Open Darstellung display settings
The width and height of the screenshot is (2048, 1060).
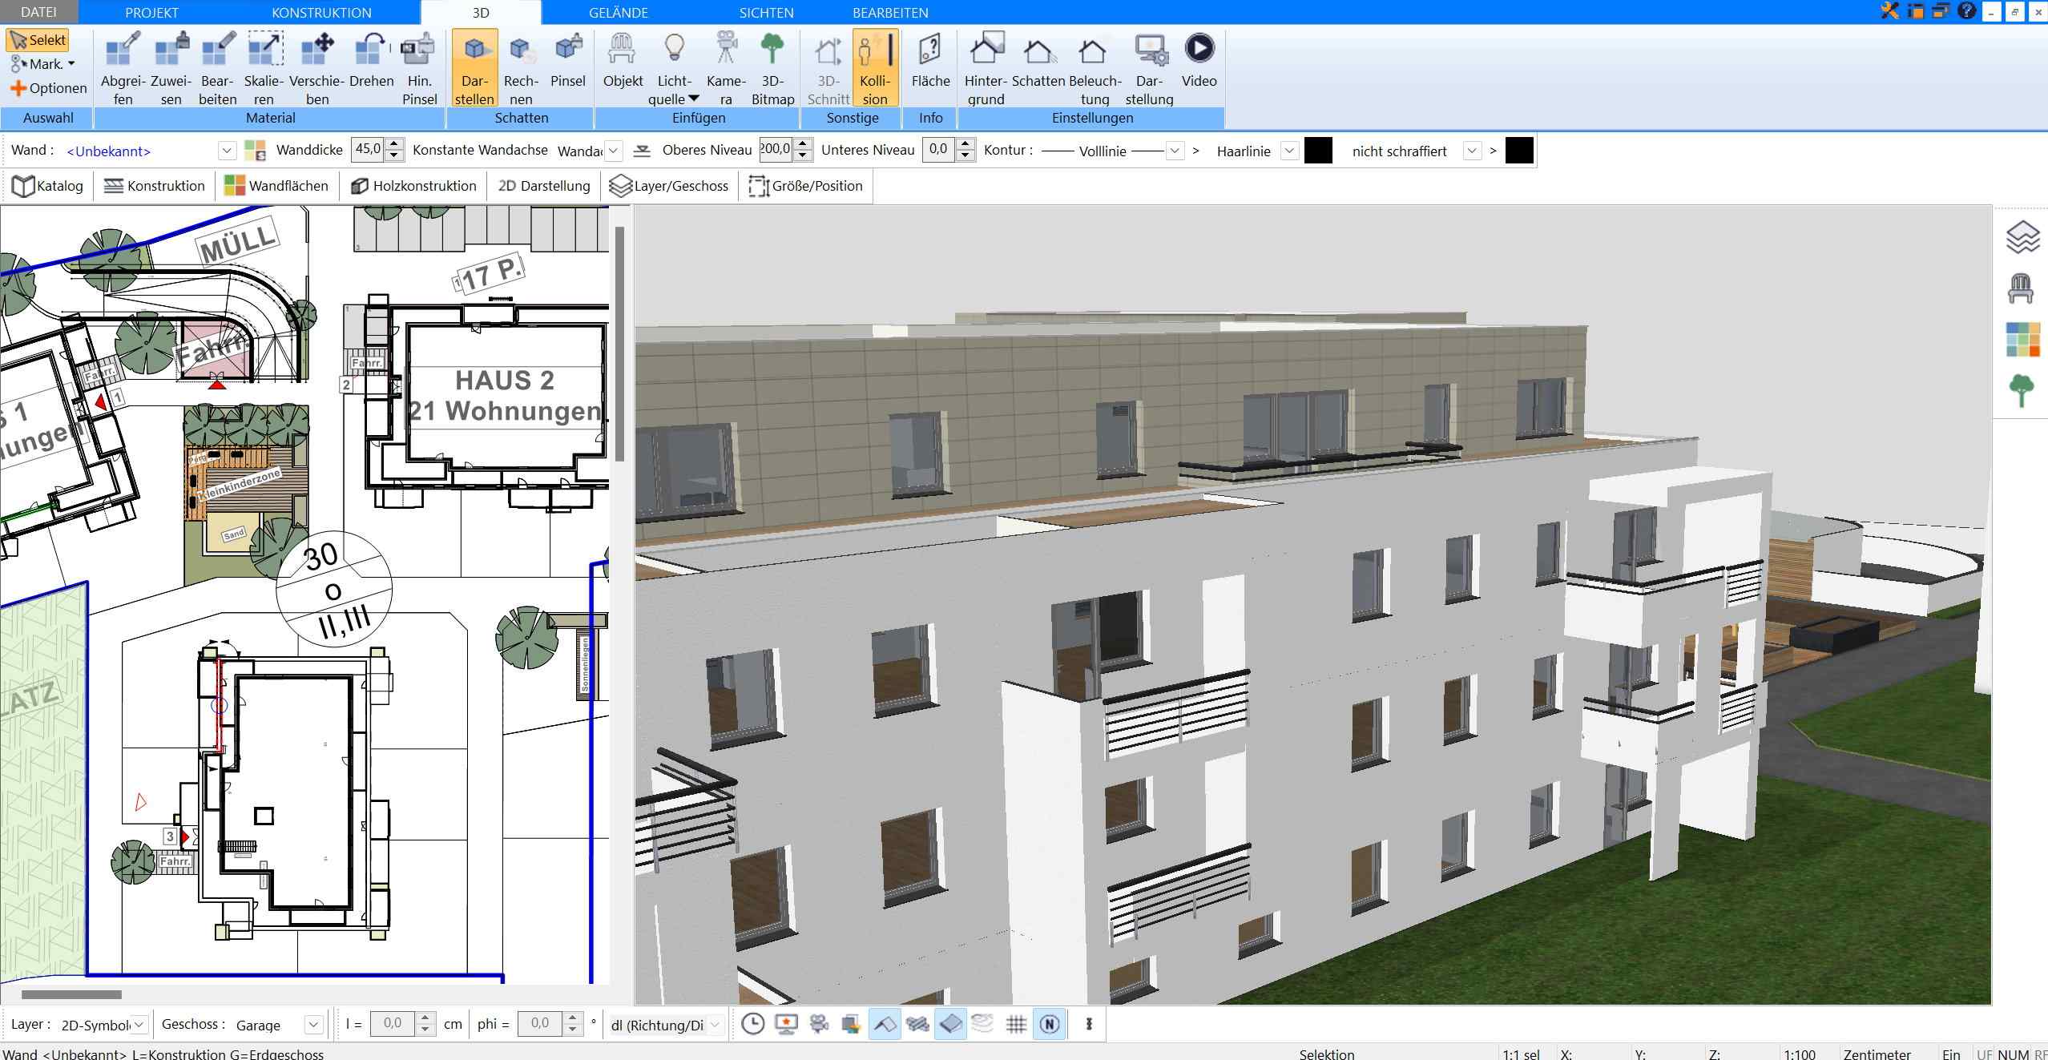pyautogui.click(x=1149, y=69)
